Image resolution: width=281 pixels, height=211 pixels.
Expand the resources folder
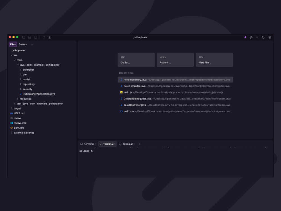[17, 99]
